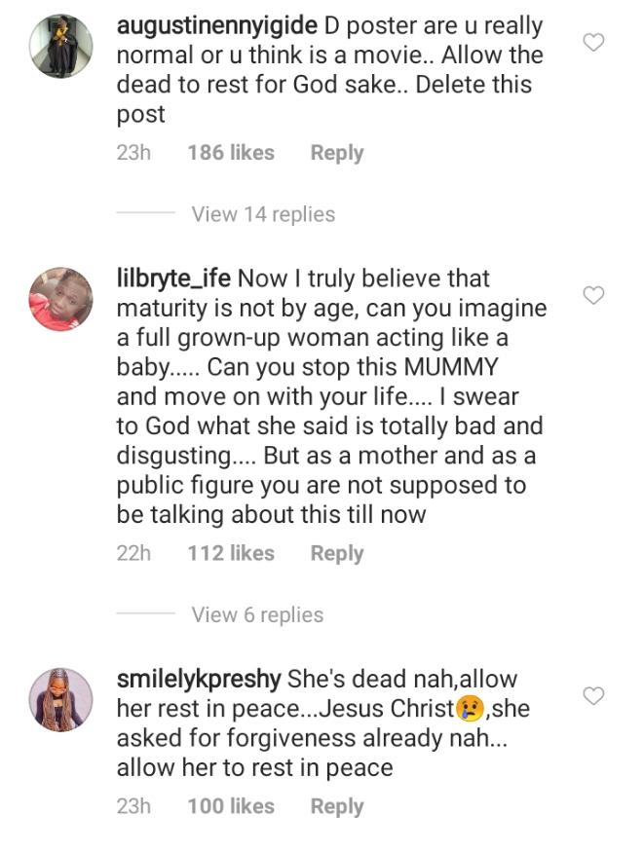Open lilbryte_ife username link
The height and width of the screenshot is (852, 644).
tap(173, 278)
